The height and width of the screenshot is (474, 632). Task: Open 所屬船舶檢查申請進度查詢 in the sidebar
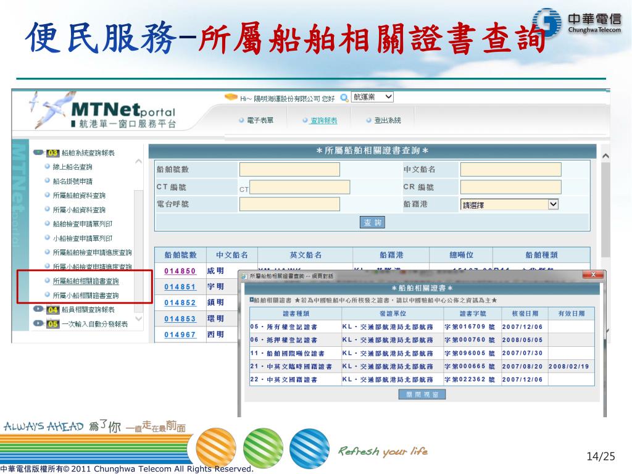coord(93,252)
